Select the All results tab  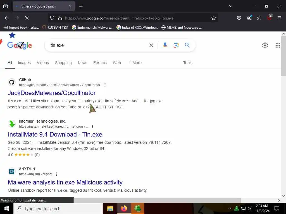(10, 63)
